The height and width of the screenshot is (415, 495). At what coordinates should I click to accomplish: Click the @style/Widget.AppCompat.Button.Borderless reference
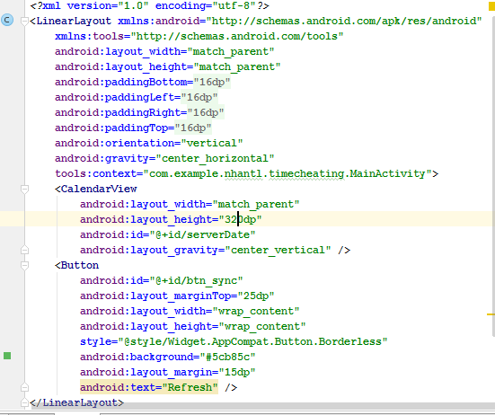[x=252, y=341]
